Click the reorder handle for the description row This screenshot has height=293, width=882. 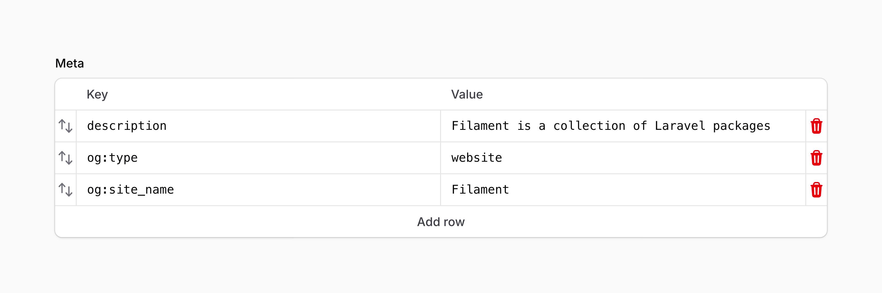65,126
